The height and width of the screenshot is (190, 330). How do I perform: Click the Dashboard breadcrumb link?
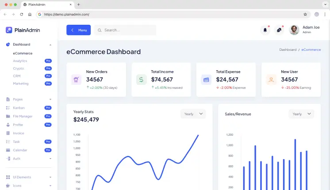point(288,49)
